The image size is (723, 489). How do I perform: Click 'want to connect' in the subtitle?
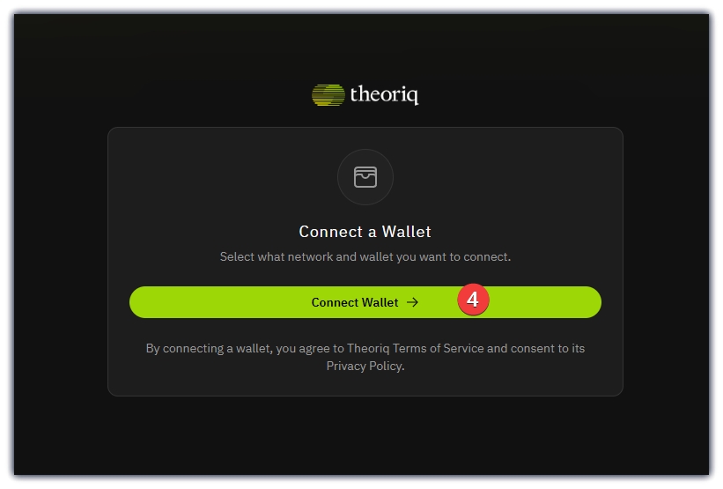tap(465, 257)
